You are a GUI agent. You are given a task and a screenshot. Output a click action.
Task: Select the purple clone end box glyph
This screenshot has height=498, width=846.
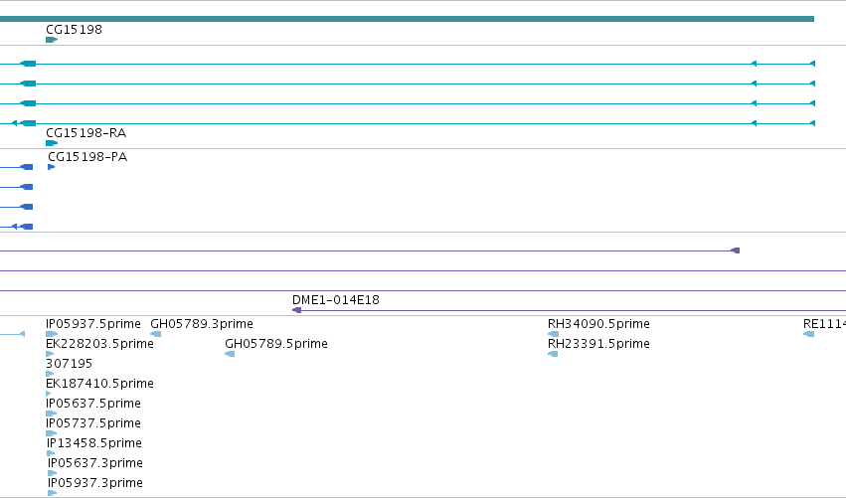pos(735,250)
